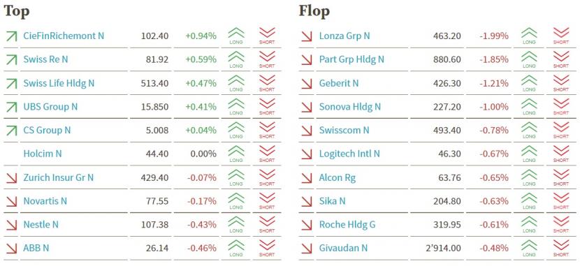Select SHORT icon in Nestle N row
Screen dimensions: 580x266
267,224
